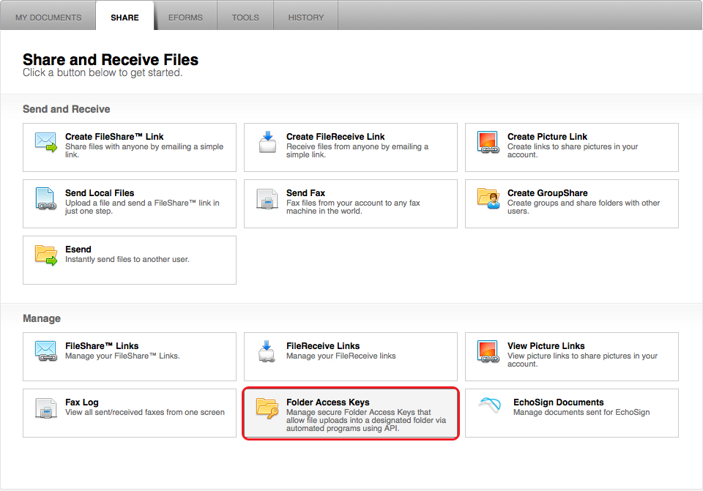The image size is (703, 491).
Task: Open the "Send Fax" title
Action: (x=306, y=193)
